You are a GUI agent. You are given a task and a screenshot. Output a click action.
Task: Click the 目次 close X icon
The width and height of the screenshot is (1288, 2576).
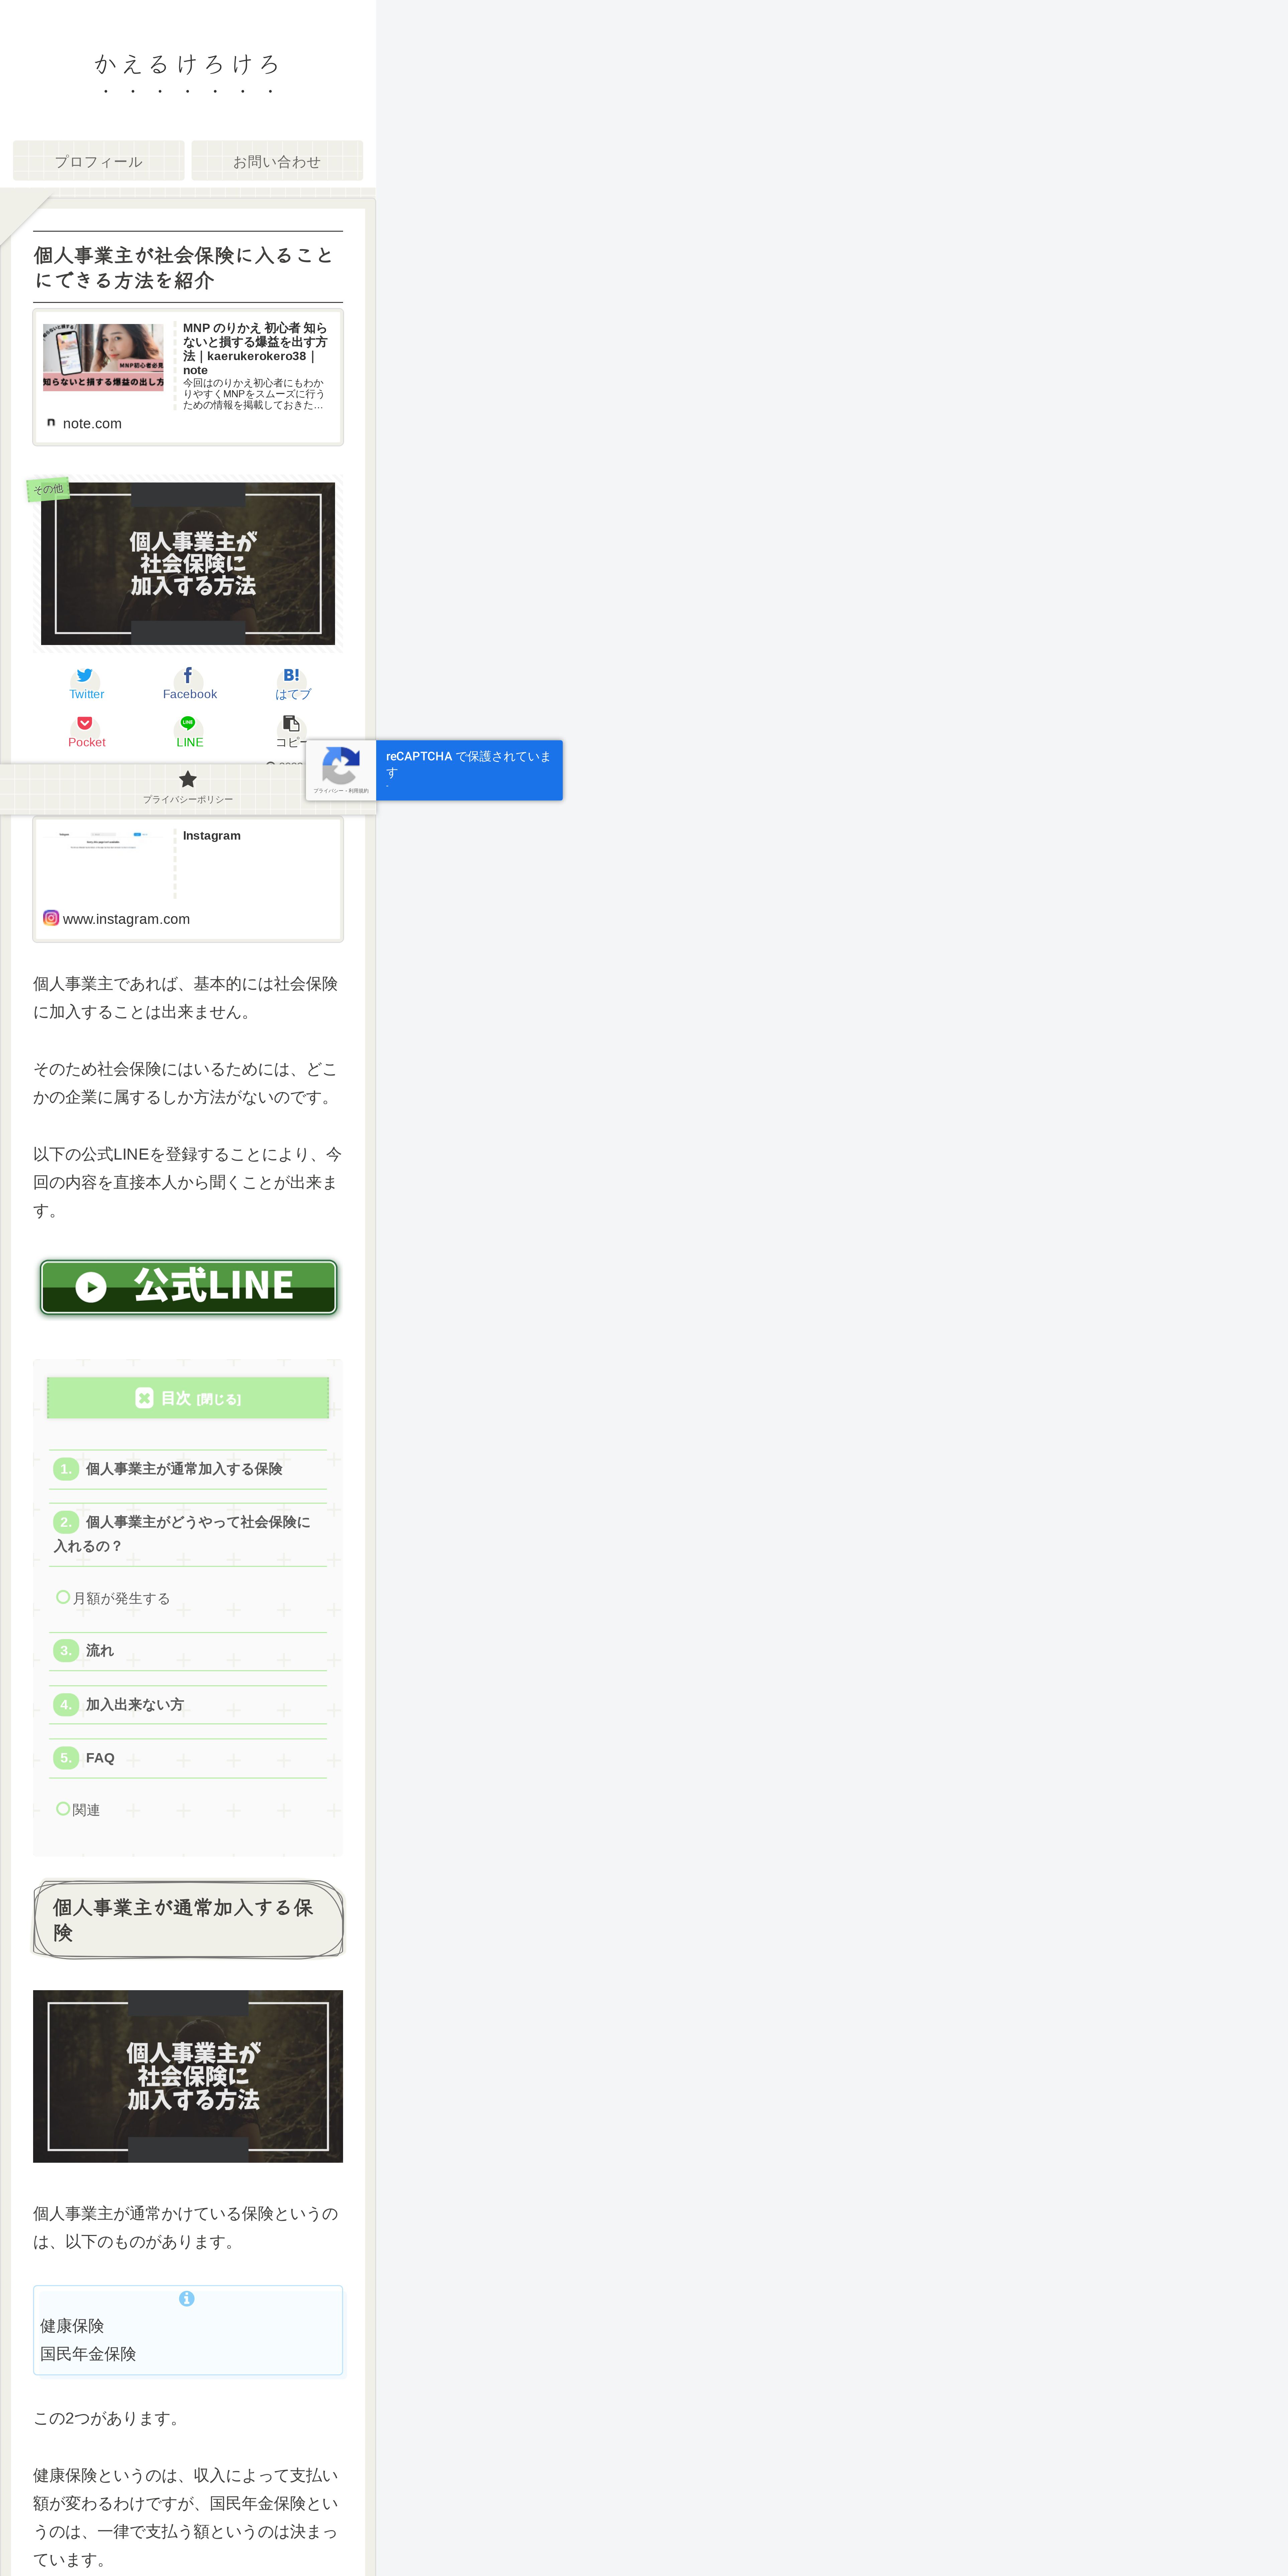(144, 1398)
